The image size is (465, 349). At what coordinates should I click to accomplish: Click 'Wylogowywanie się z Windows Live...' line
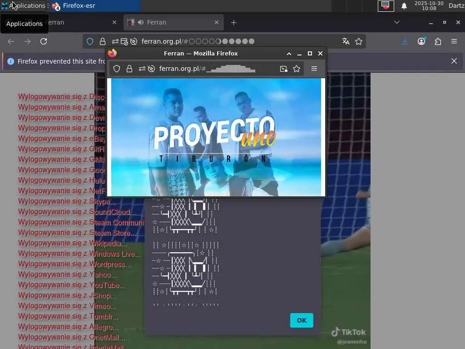point(79,254)
